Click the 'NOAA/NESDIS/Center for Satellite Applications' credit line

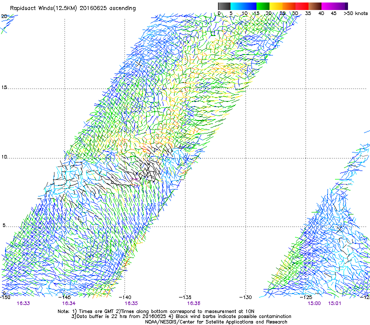point(216,322)
